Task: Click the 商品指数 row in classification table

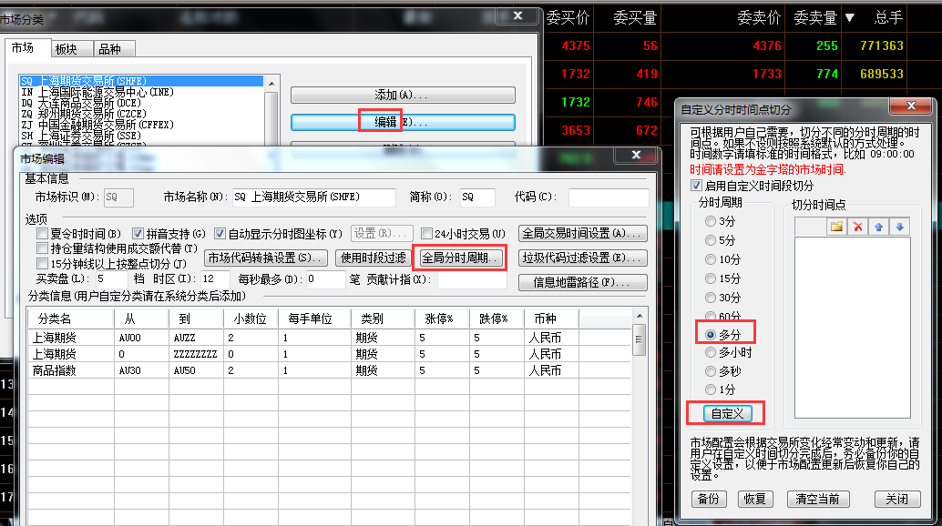Action: [x=329, y=370]
